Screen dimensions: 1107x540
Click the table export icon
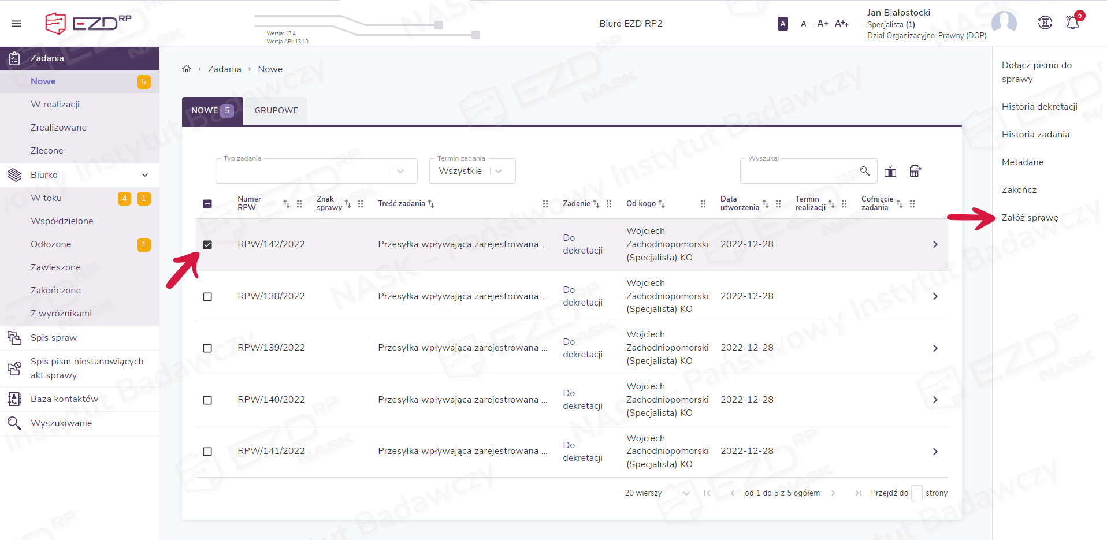click(915, 171)
